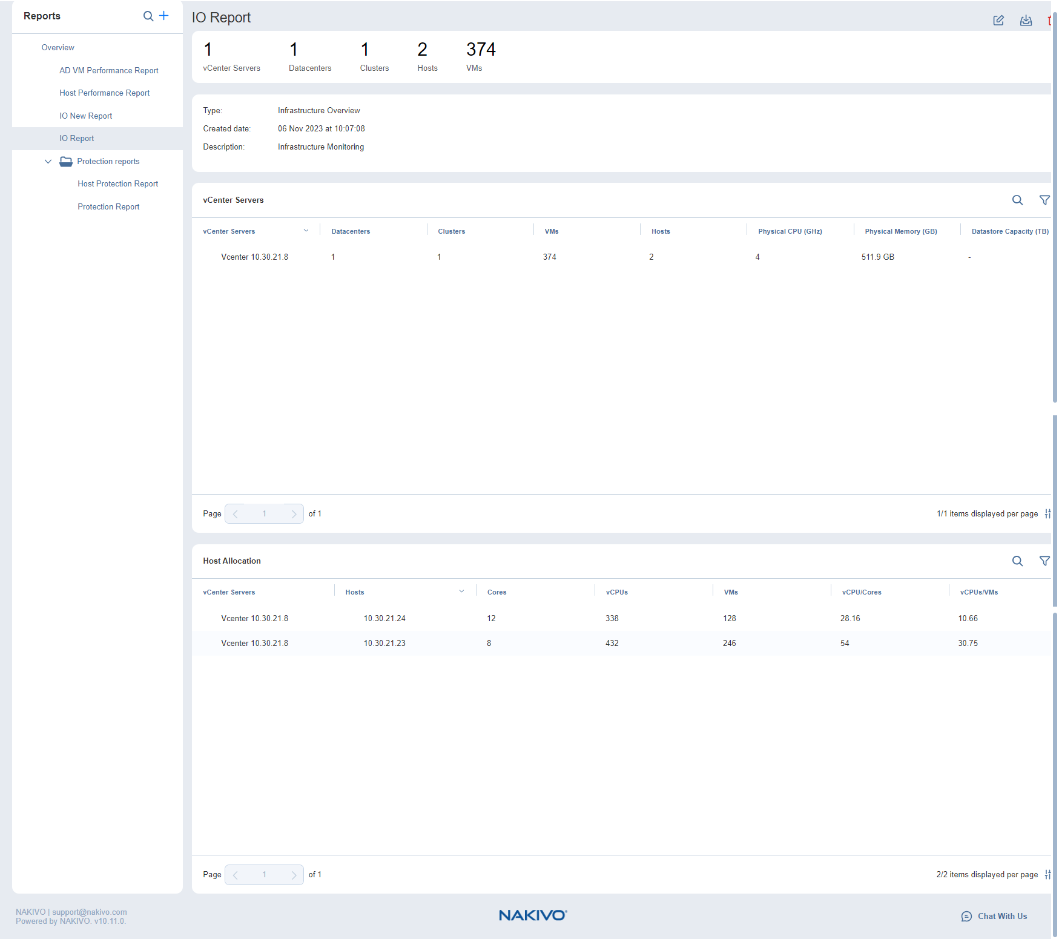Image resolution: width=1059 pixels, height=939 pixels.
Task: Select Host Protection Report item
Action: point(117,184)
